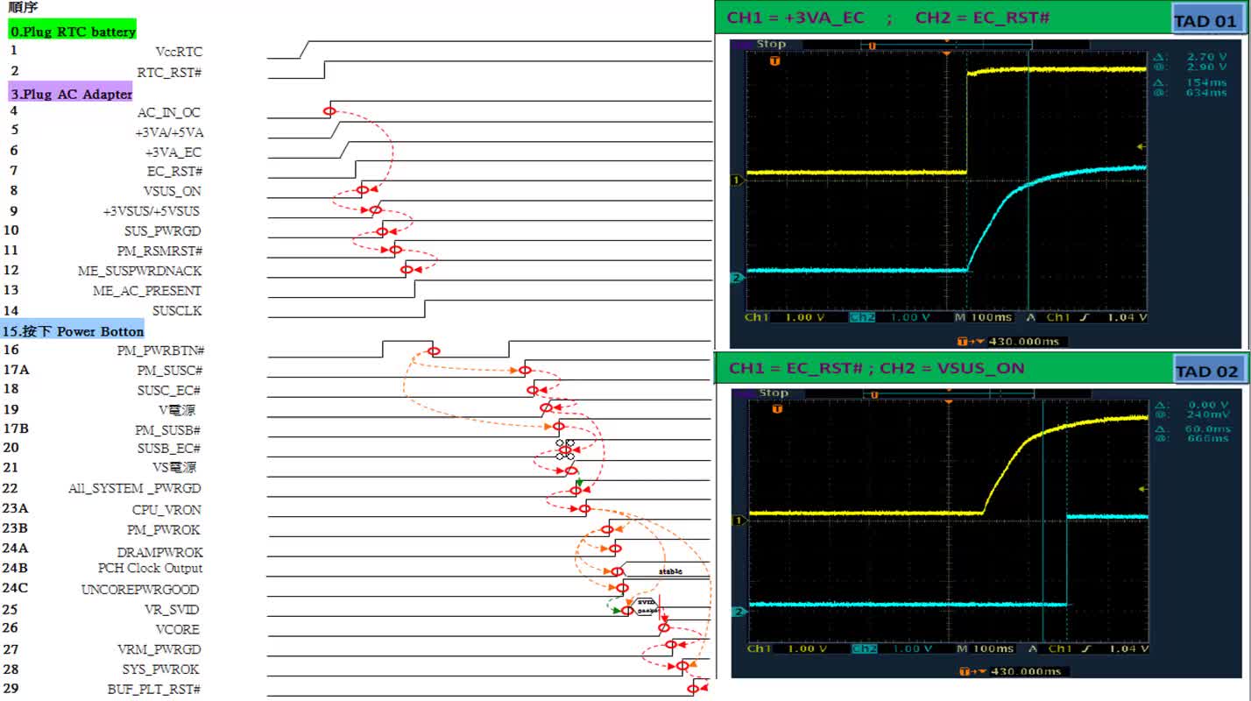The width and height of the screenshot is (1251, 701).
Task: Click yellow channel 1 marker on the TAD 02 scope
Action: point(738,520)
